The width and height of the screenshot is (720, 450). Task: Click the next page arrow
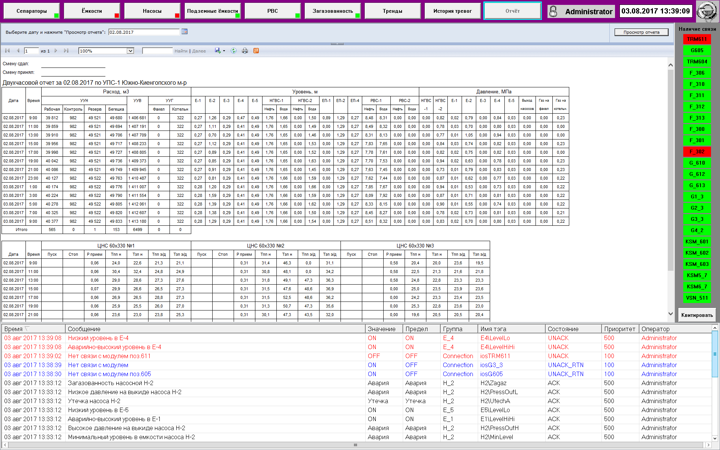pyautogui.click(x=56, y=51)
